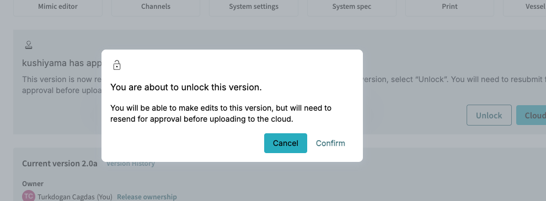Cancel the unlock version dialog

pos(286,143)
